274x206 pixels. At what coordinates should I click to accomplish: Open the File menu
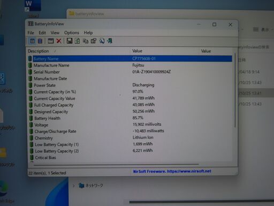click(31, 33)
